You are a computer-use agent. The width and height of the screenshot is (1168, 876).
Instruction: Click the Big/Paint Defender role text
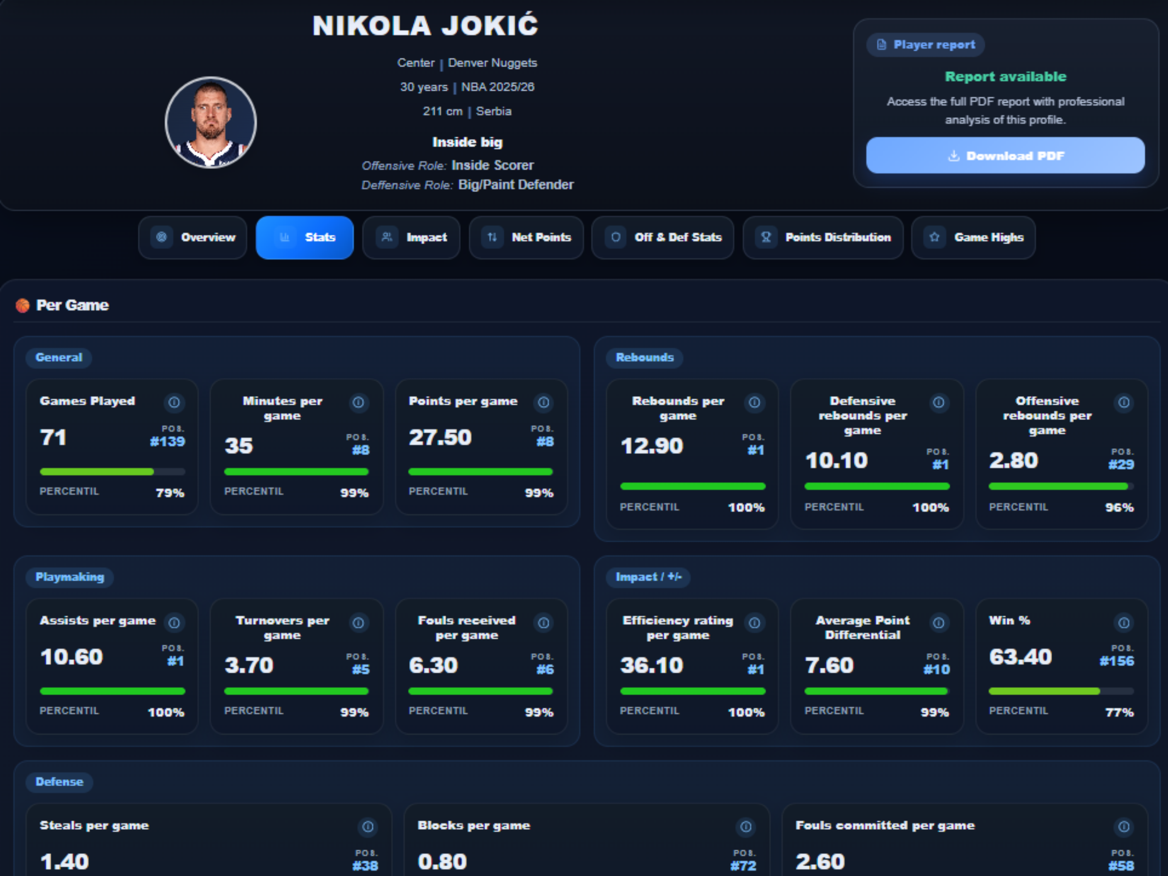click(516, 185)
